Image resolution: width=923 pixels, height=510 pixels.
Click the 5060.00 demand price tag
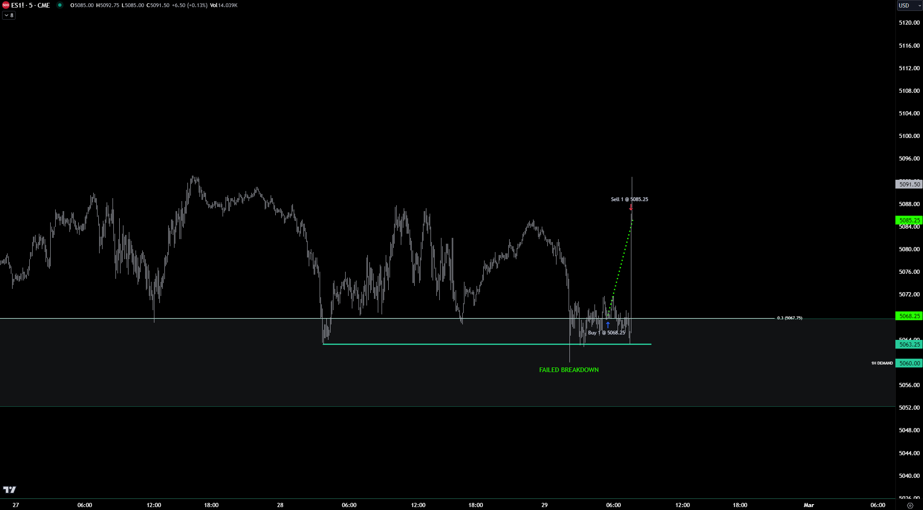[909, 363]
